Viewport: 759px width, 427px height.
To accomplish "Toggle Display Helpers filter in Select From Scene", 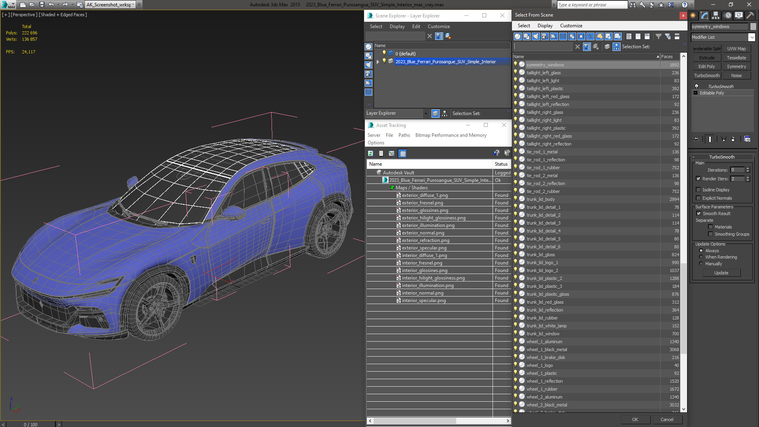I will coord(554,36).
